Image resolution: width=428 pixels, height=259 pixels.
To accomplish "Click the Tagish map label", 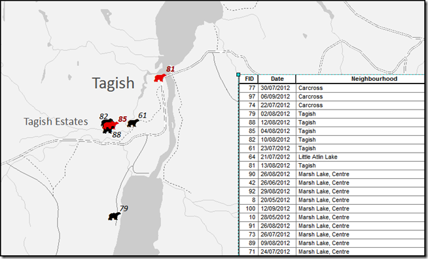I will (x=113, y=84).
